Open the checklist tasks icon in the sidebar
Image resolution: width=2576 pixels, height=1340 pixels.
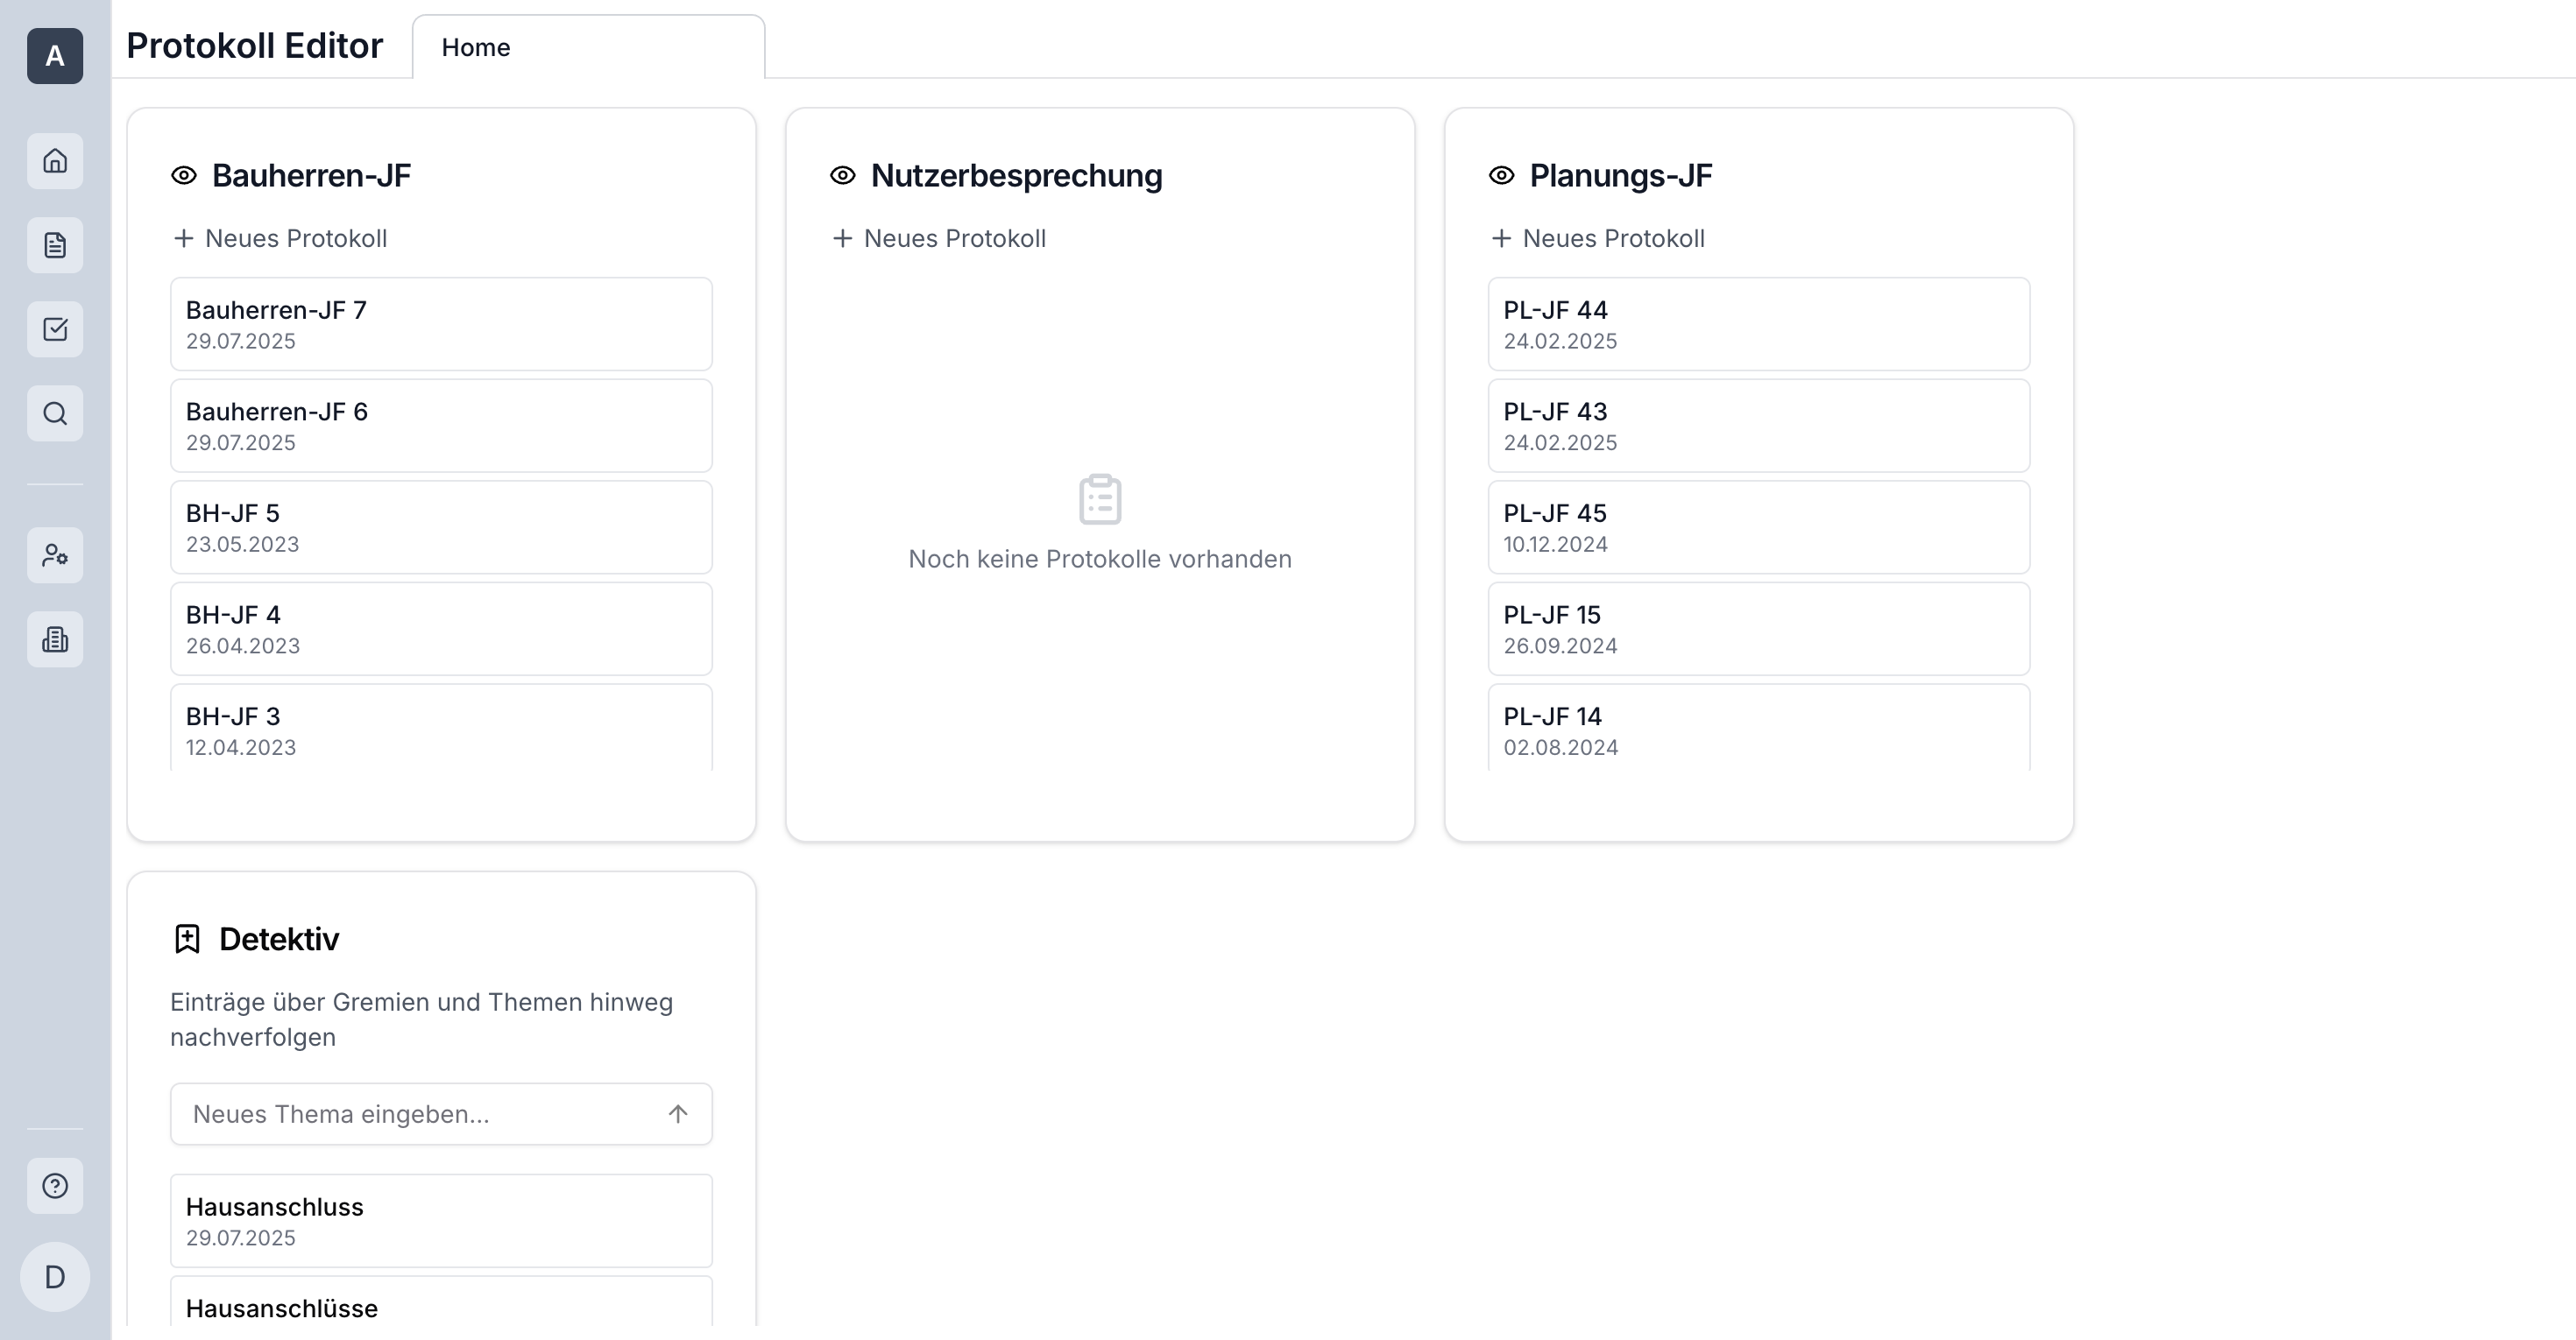pos(55,328)
